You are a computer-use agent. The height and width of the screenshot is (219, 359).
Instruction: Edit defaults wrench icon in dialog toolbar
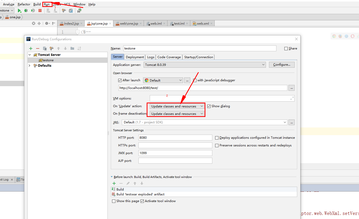(x=52, y=48)
